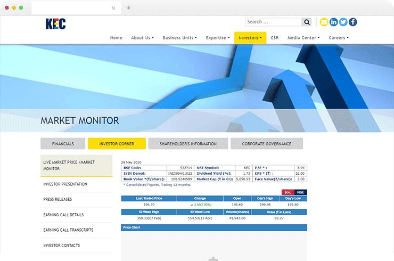
Task: Open the Media Center dropdown
Action: 303,38
